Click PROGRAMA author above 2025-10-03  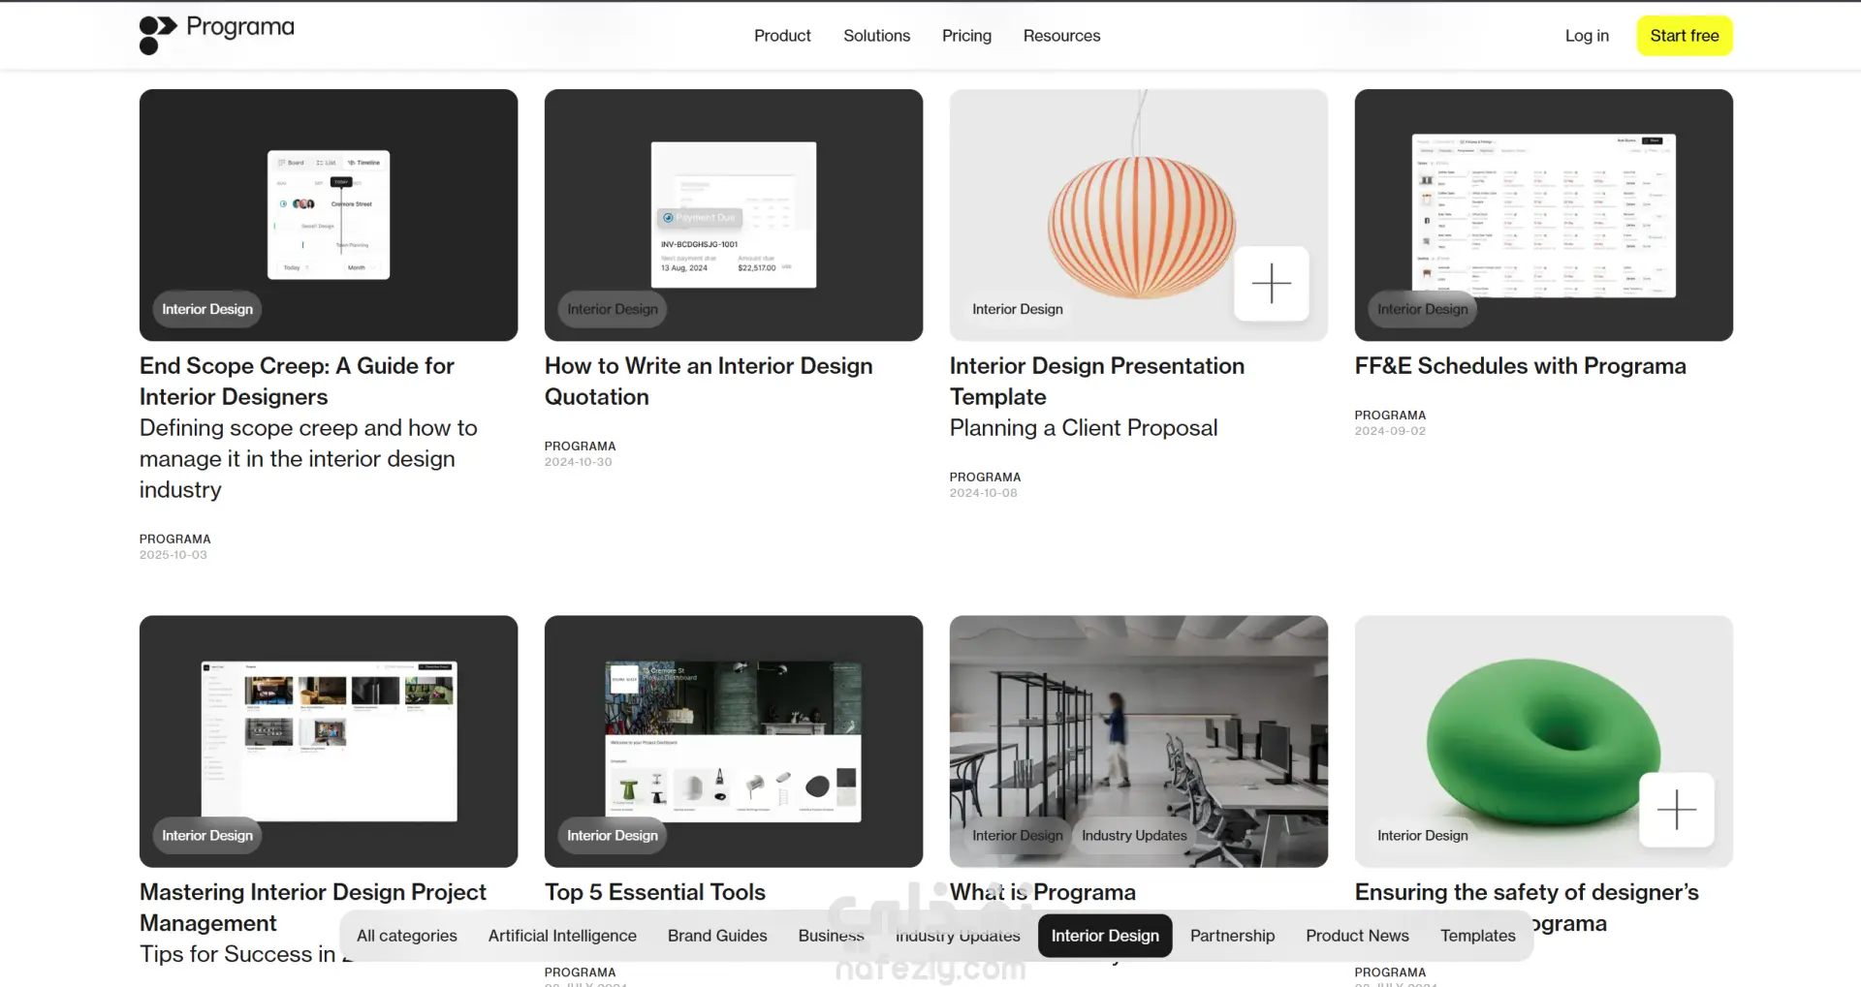point(174,539)
